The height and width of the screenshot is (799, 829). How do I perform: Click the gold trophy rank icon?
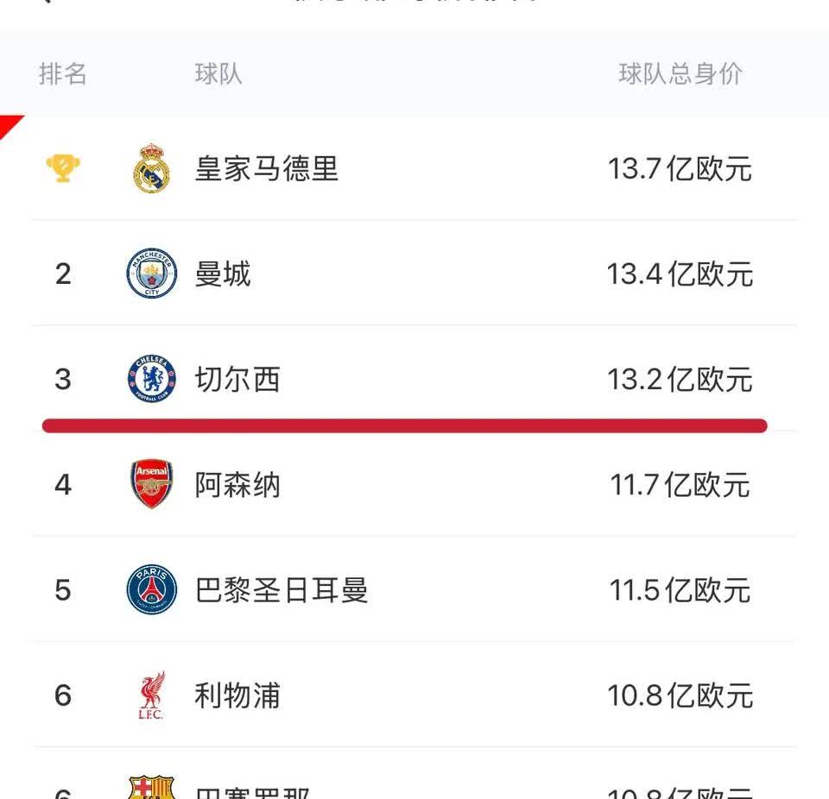click(63, 167)
